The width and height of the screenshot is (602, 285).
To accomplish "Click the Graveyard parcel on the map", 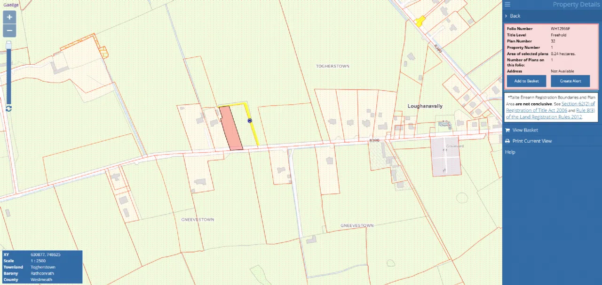I will [445, 156].
